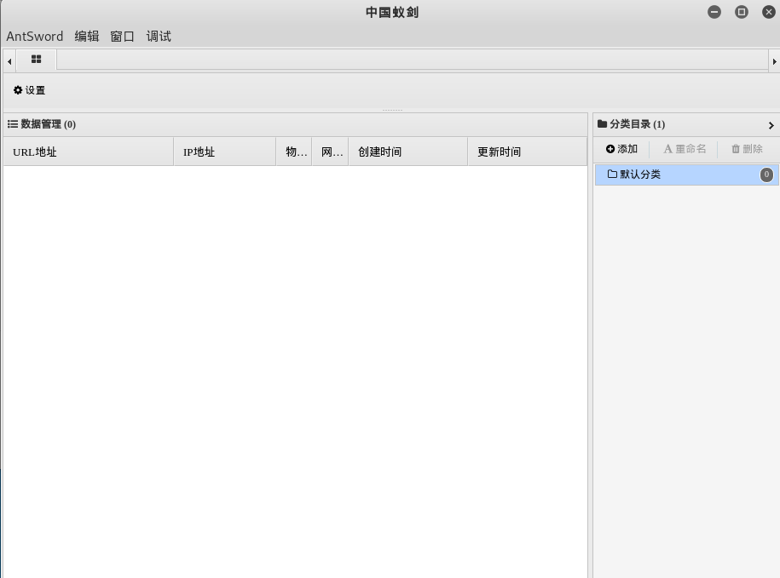The image size is (780, 578).
Task: Open the 编辑 menu
Action: [87, 37]
